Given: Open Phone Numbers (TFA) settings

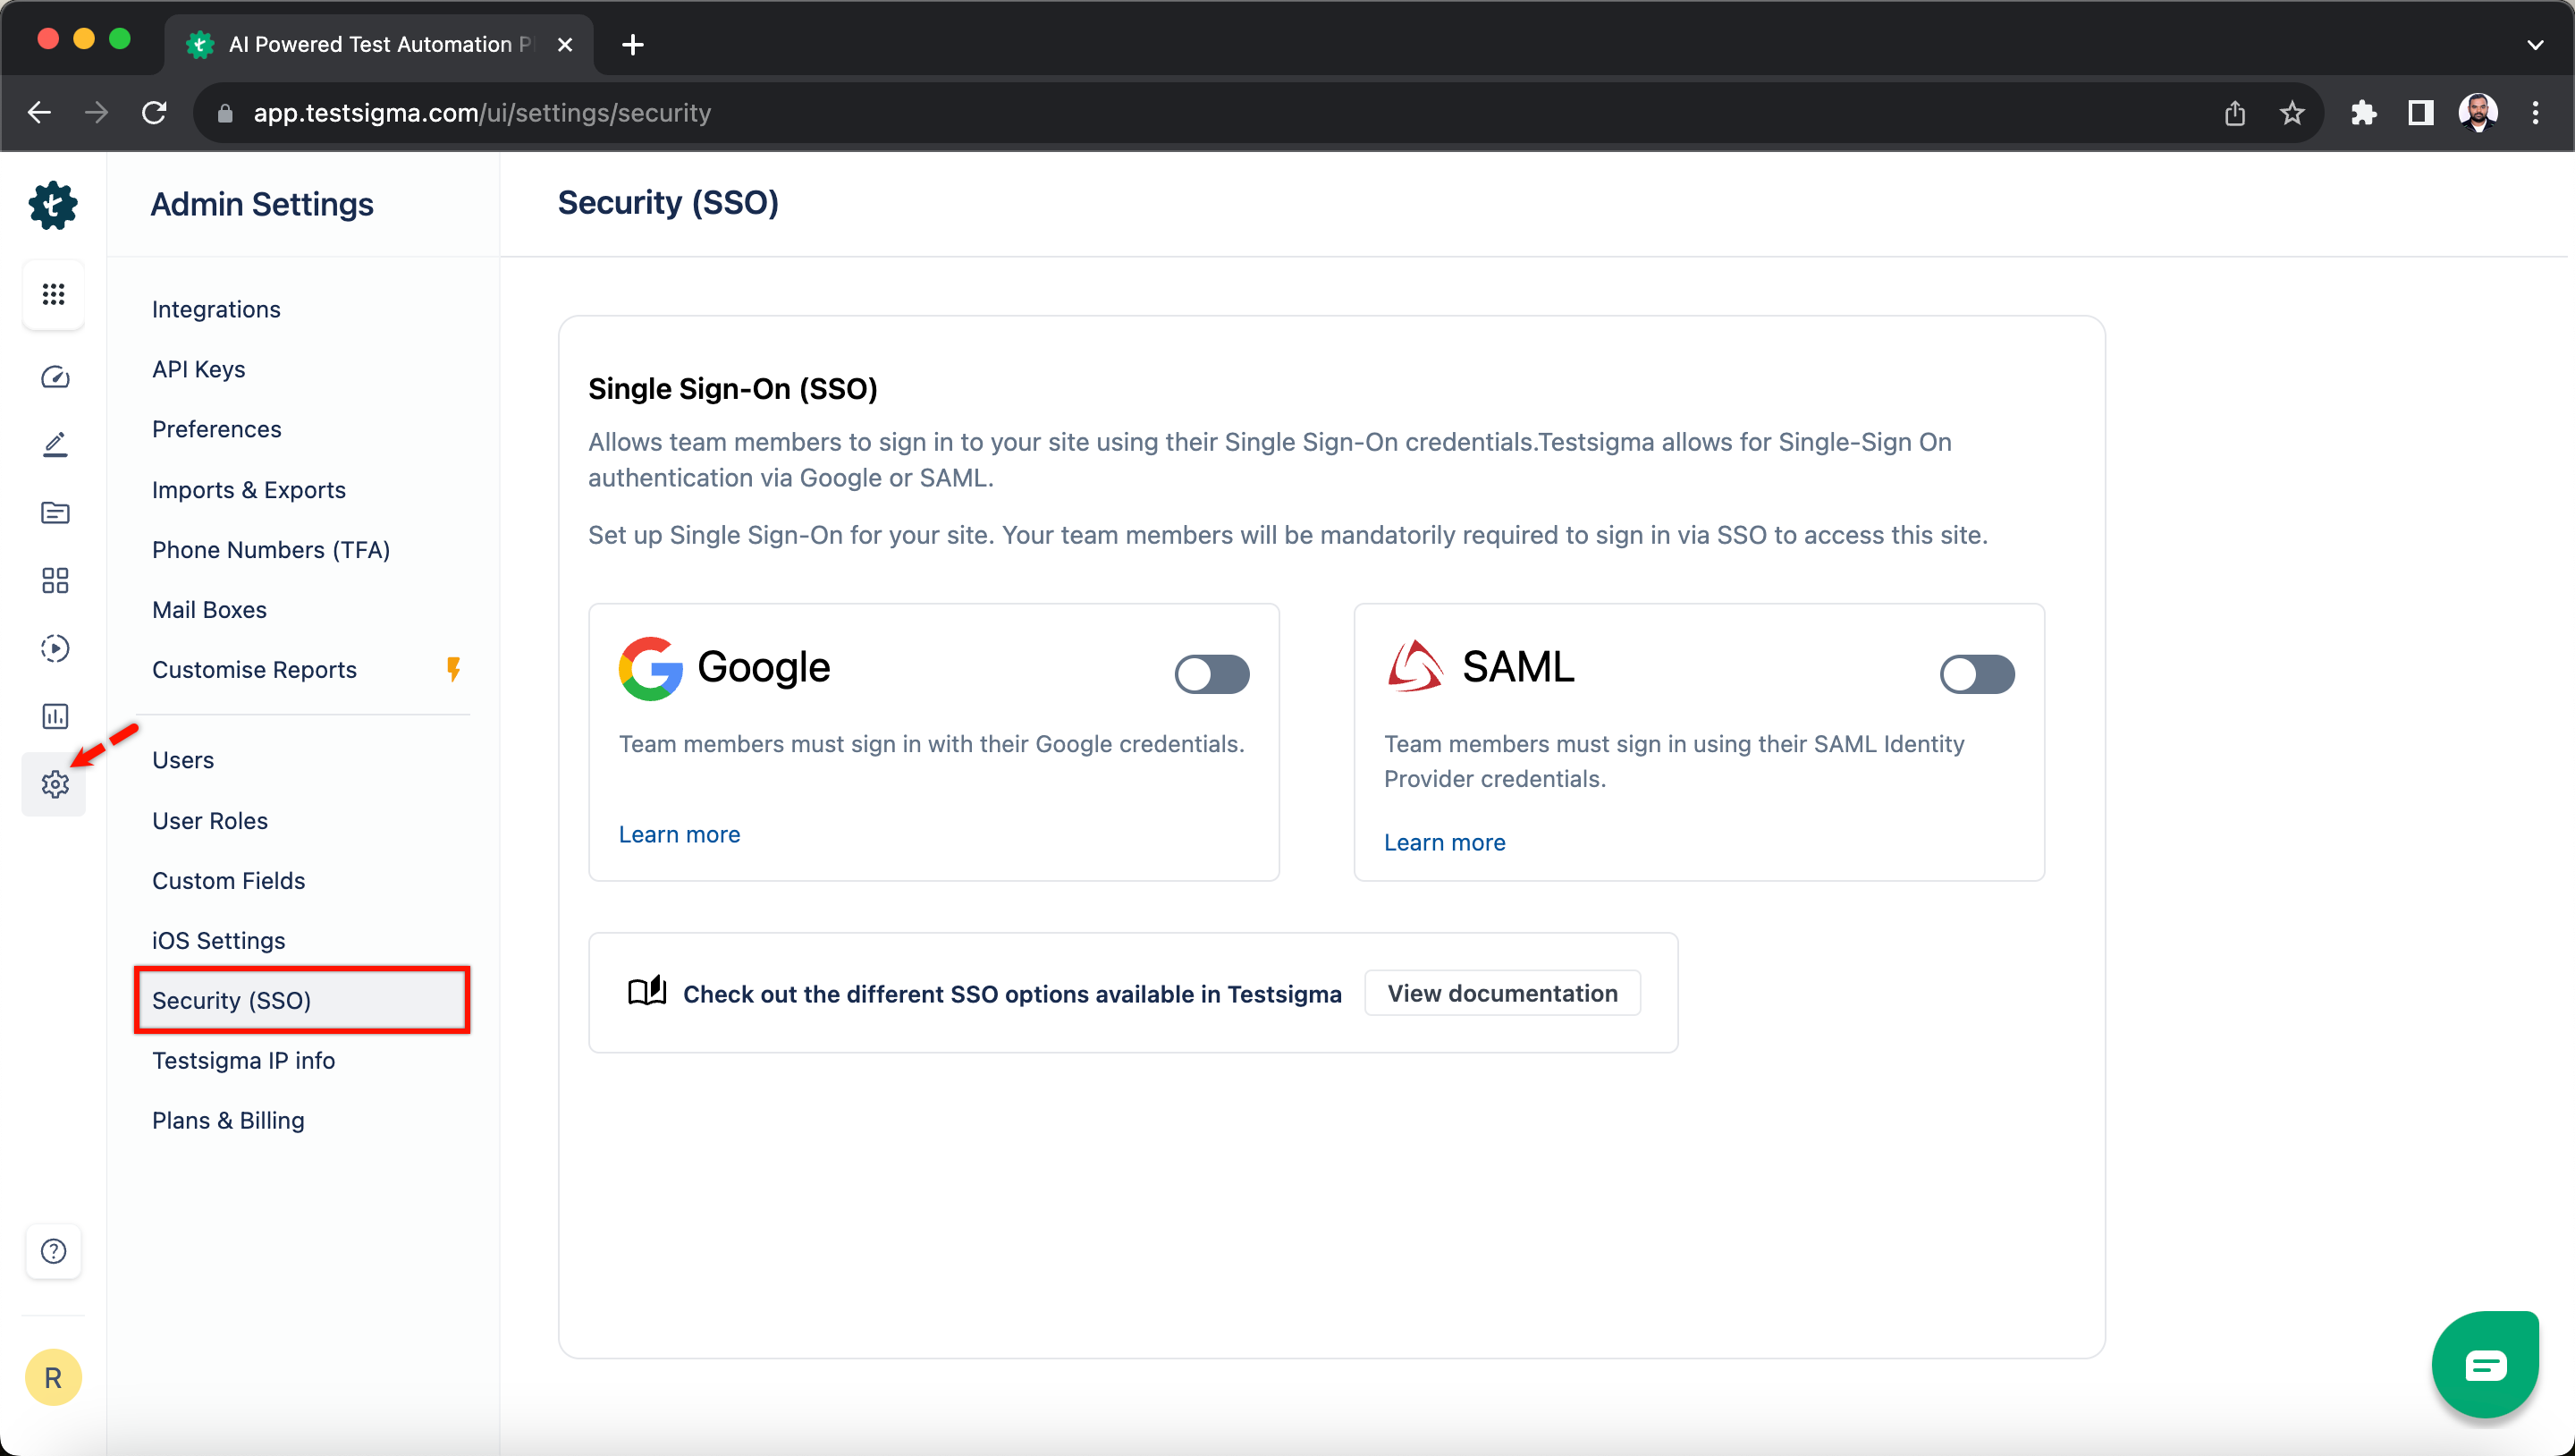Looking at the screenshot, I should (271, 550).
